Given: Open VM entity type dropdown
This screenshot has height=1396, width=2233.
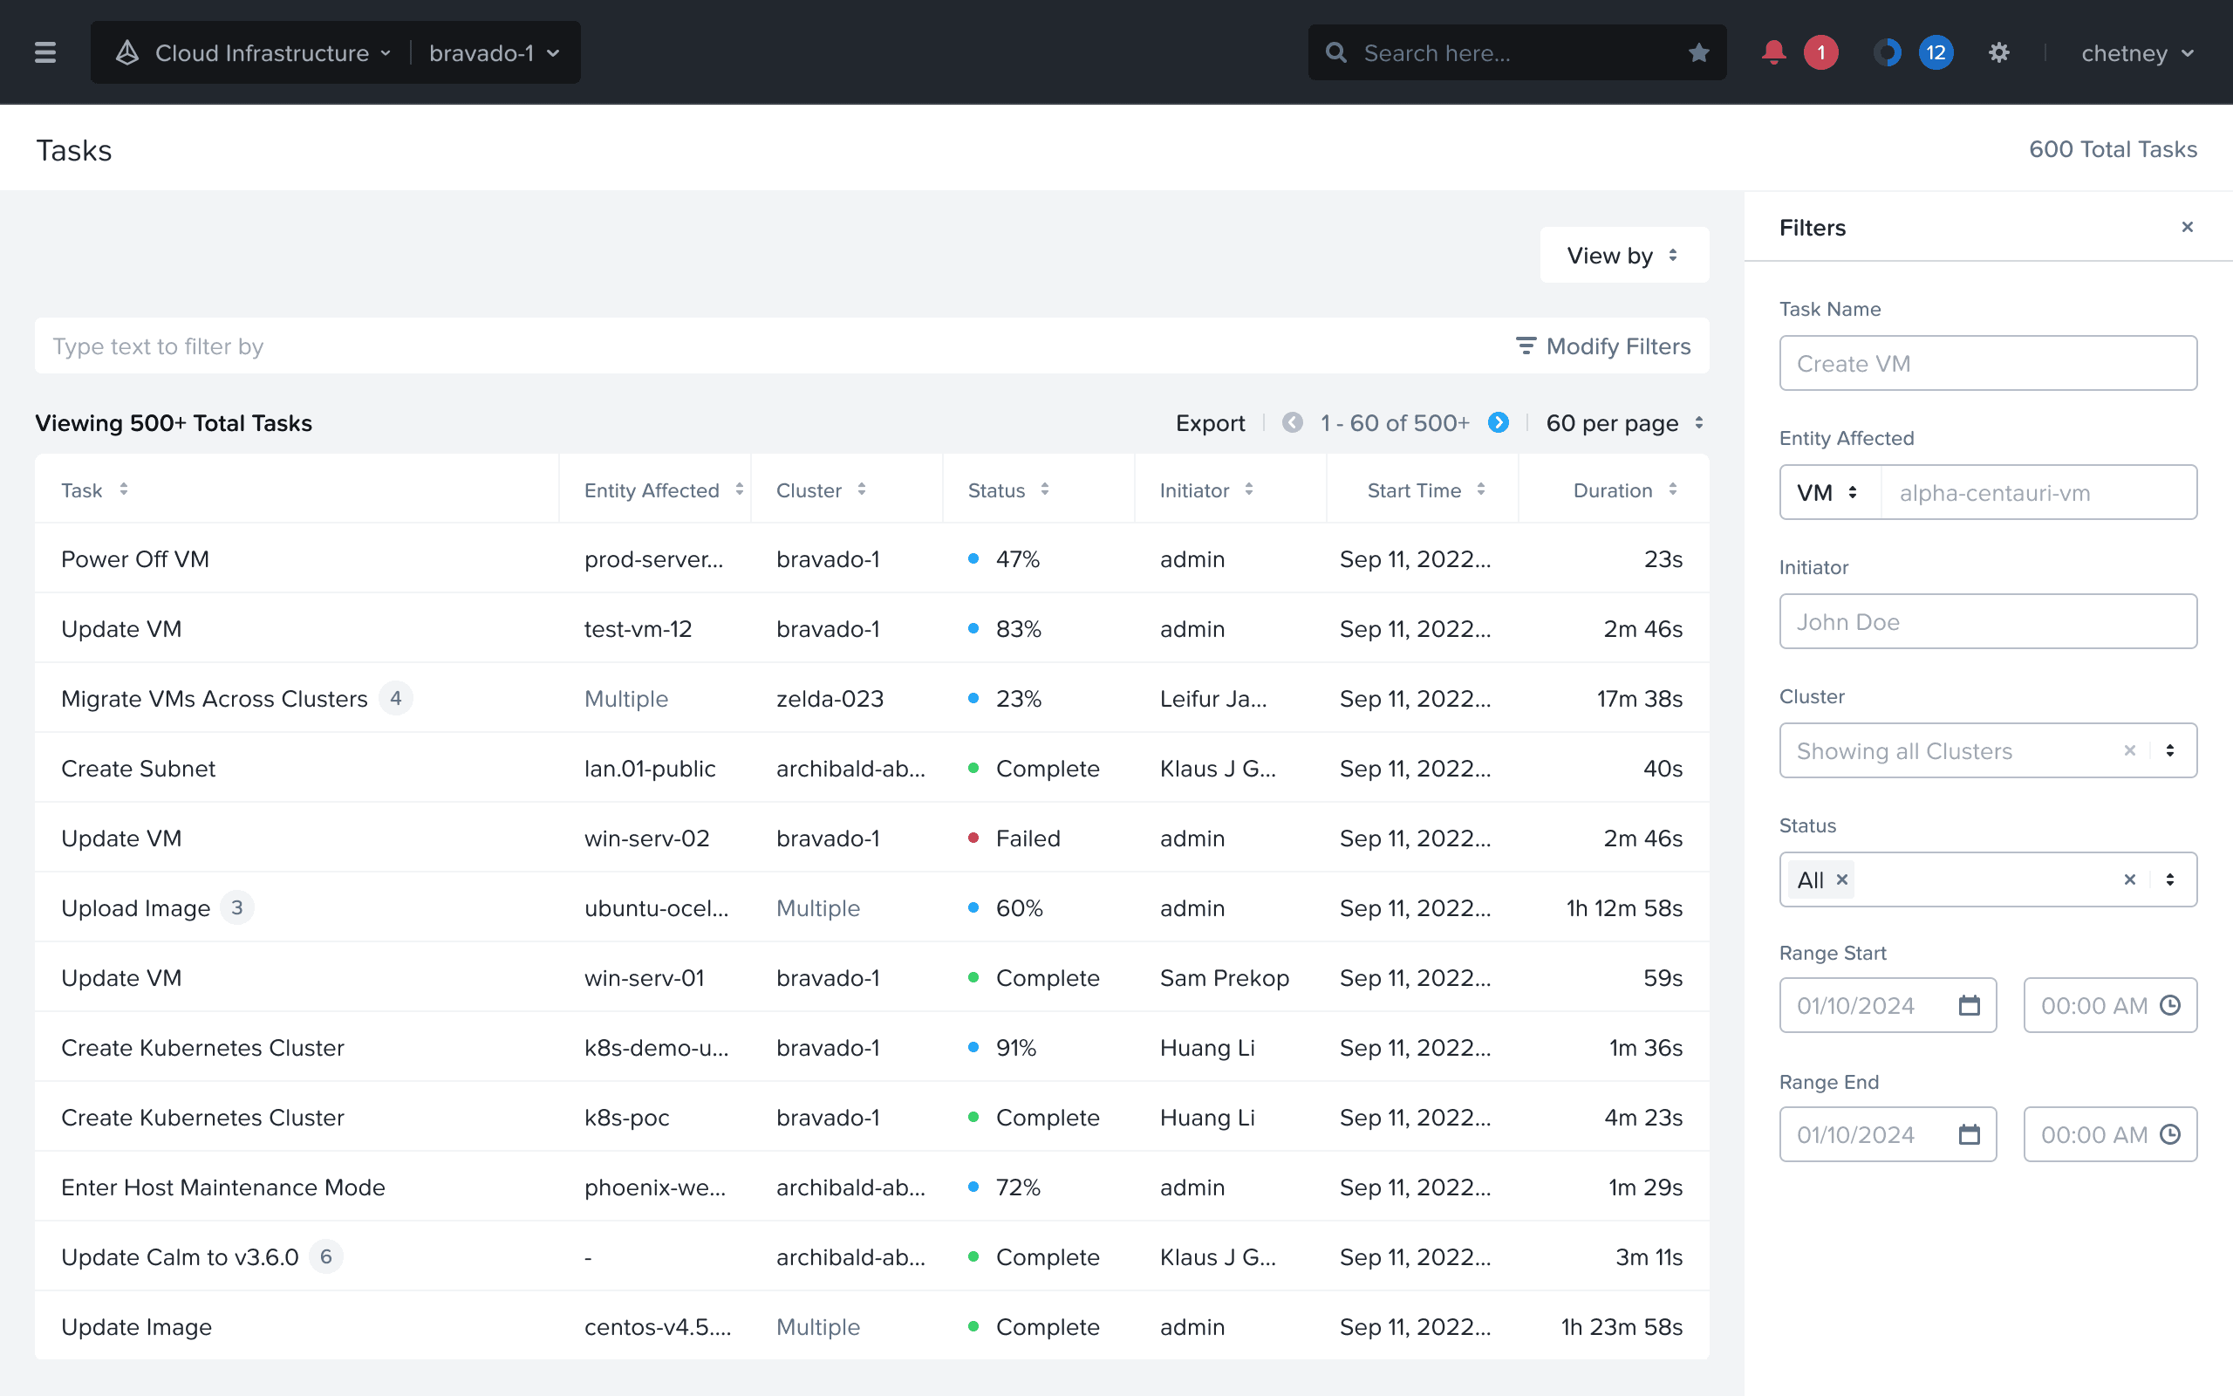Looking at the screenshot, I should tap(1830, 492).
